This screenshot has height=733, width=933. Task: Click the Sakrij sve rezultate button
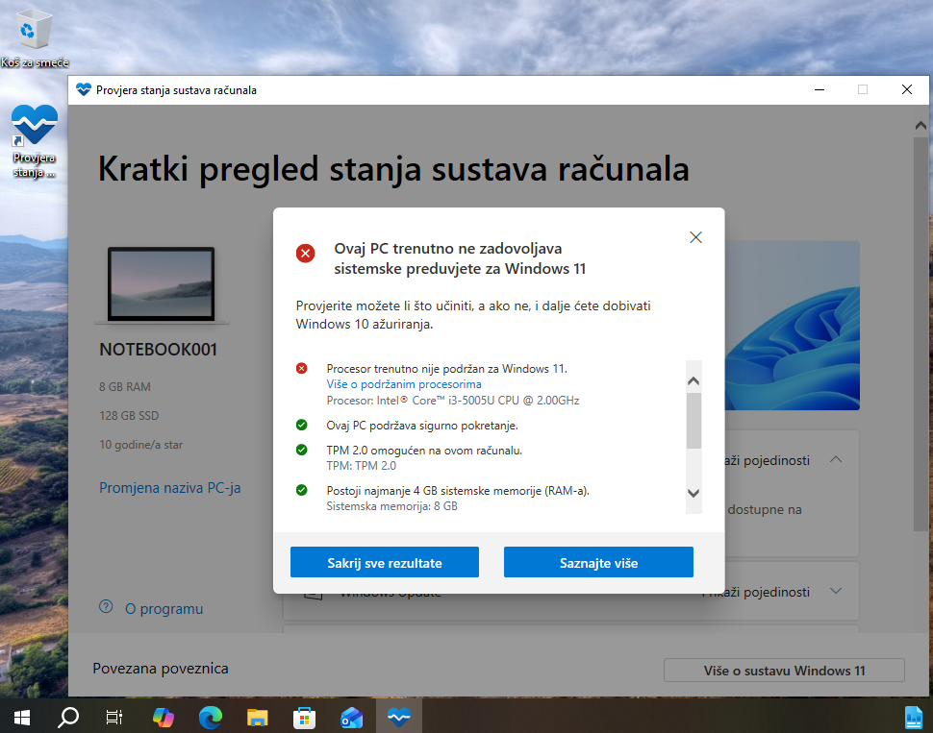point(384,561)
